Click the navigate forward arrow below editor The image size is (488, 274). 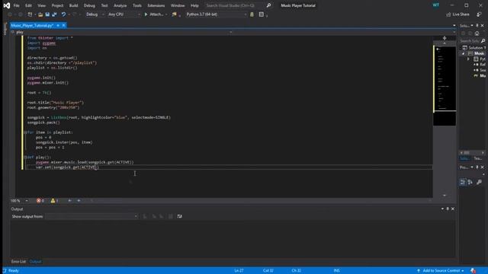pos(79,201)
